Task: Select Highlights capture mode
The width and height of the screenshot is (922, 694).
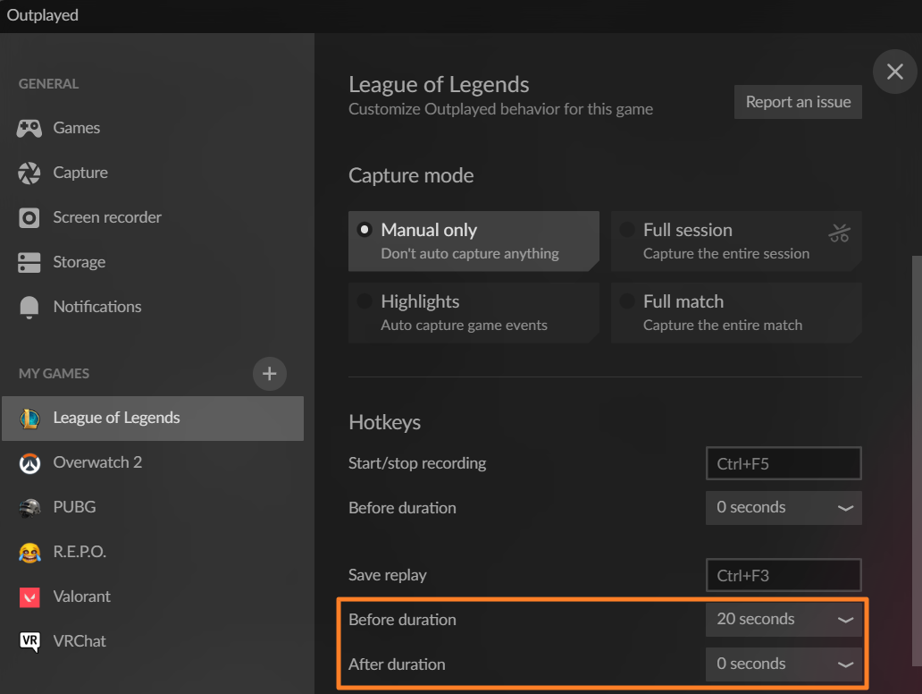Action: tap(474, 312)
